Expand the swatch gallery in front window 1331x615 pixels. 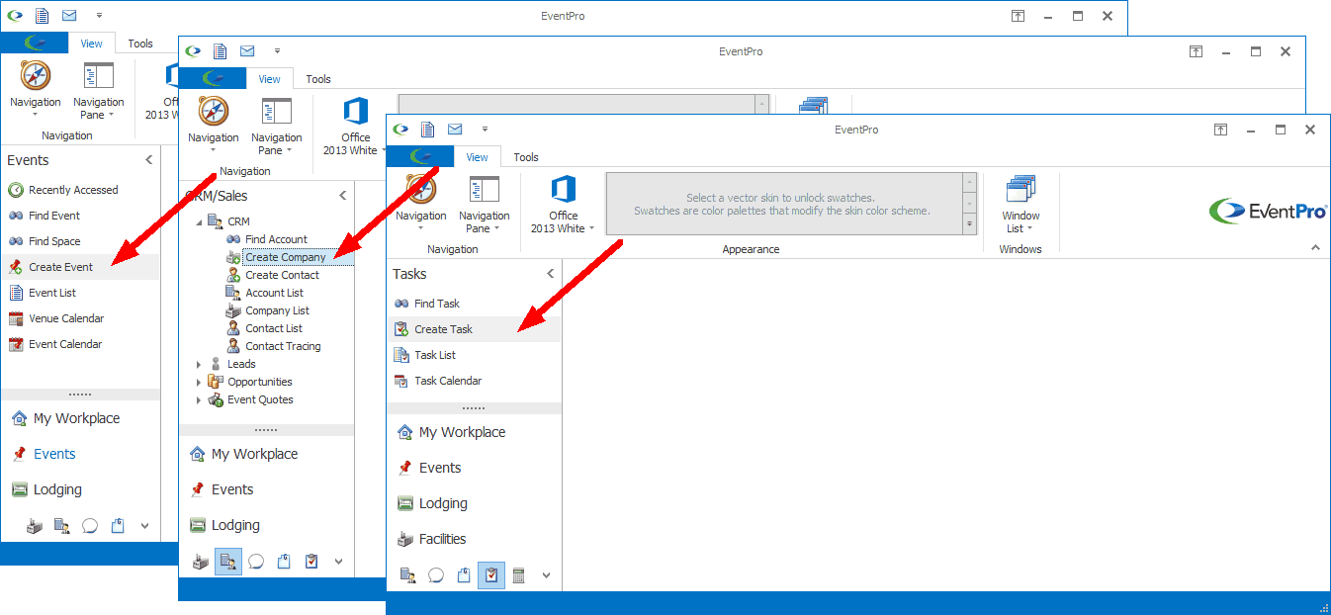tap(970, 224)
